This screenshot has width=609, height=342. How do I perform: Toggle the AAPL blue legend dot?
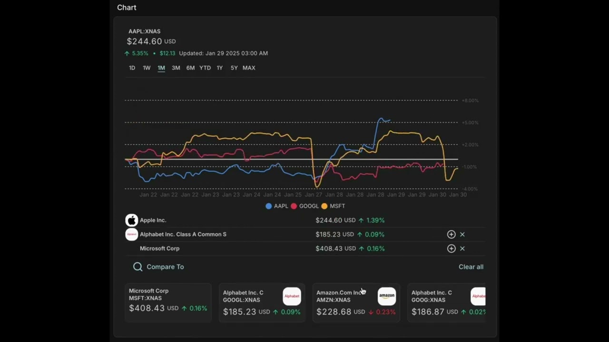[269, 206]
